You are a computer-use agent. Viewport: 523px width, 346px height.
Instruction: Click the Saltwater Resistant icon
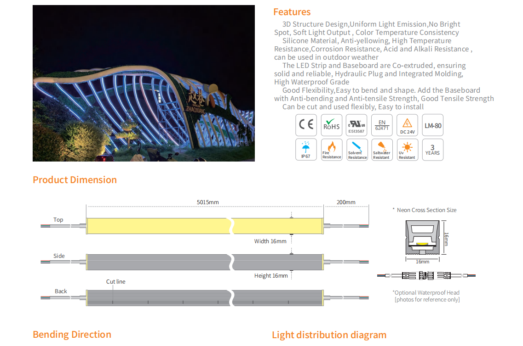pyautogui.click(x=381, y=150)
